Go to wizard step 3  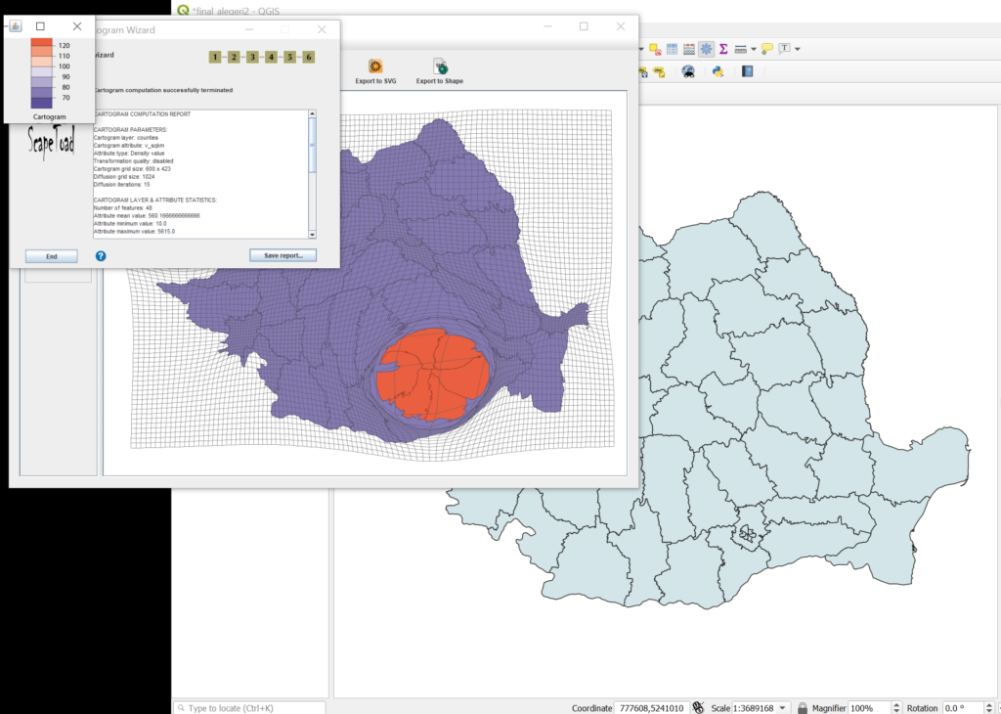pos(252,57)
